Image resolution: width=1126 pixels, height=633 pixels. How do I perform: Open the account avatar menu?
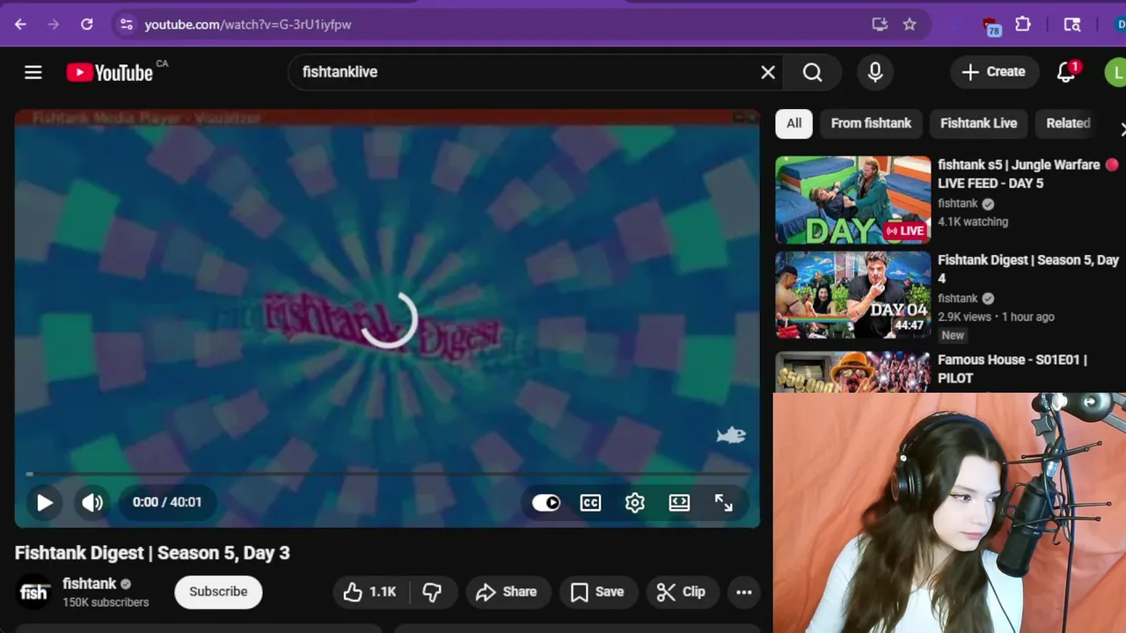pos(1116,72)
